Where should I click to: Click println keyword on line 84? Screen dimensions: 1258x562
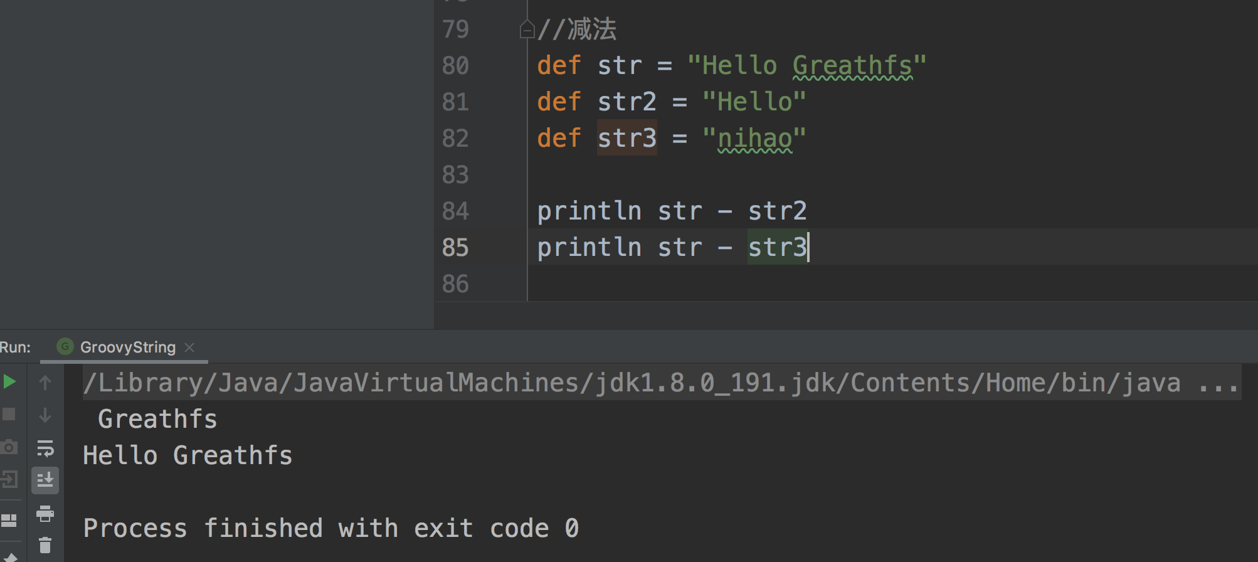coord(589,211)
